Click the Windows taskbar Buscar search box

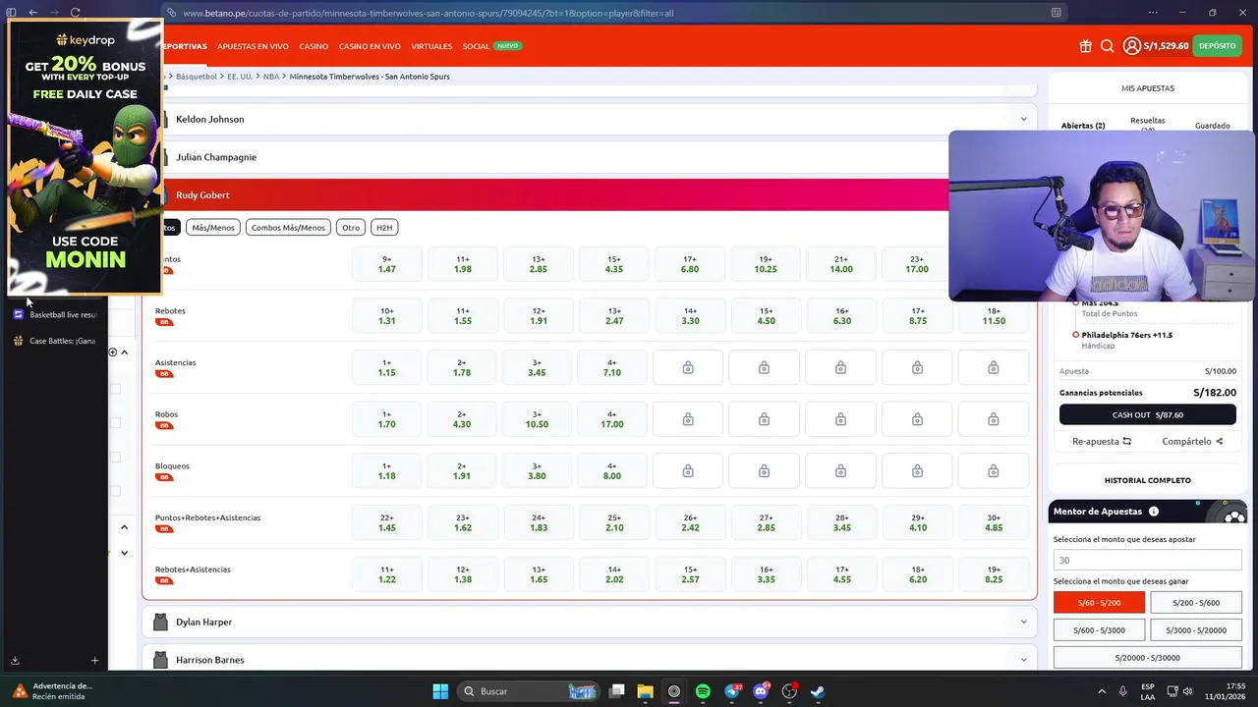(x=529, y=691)
